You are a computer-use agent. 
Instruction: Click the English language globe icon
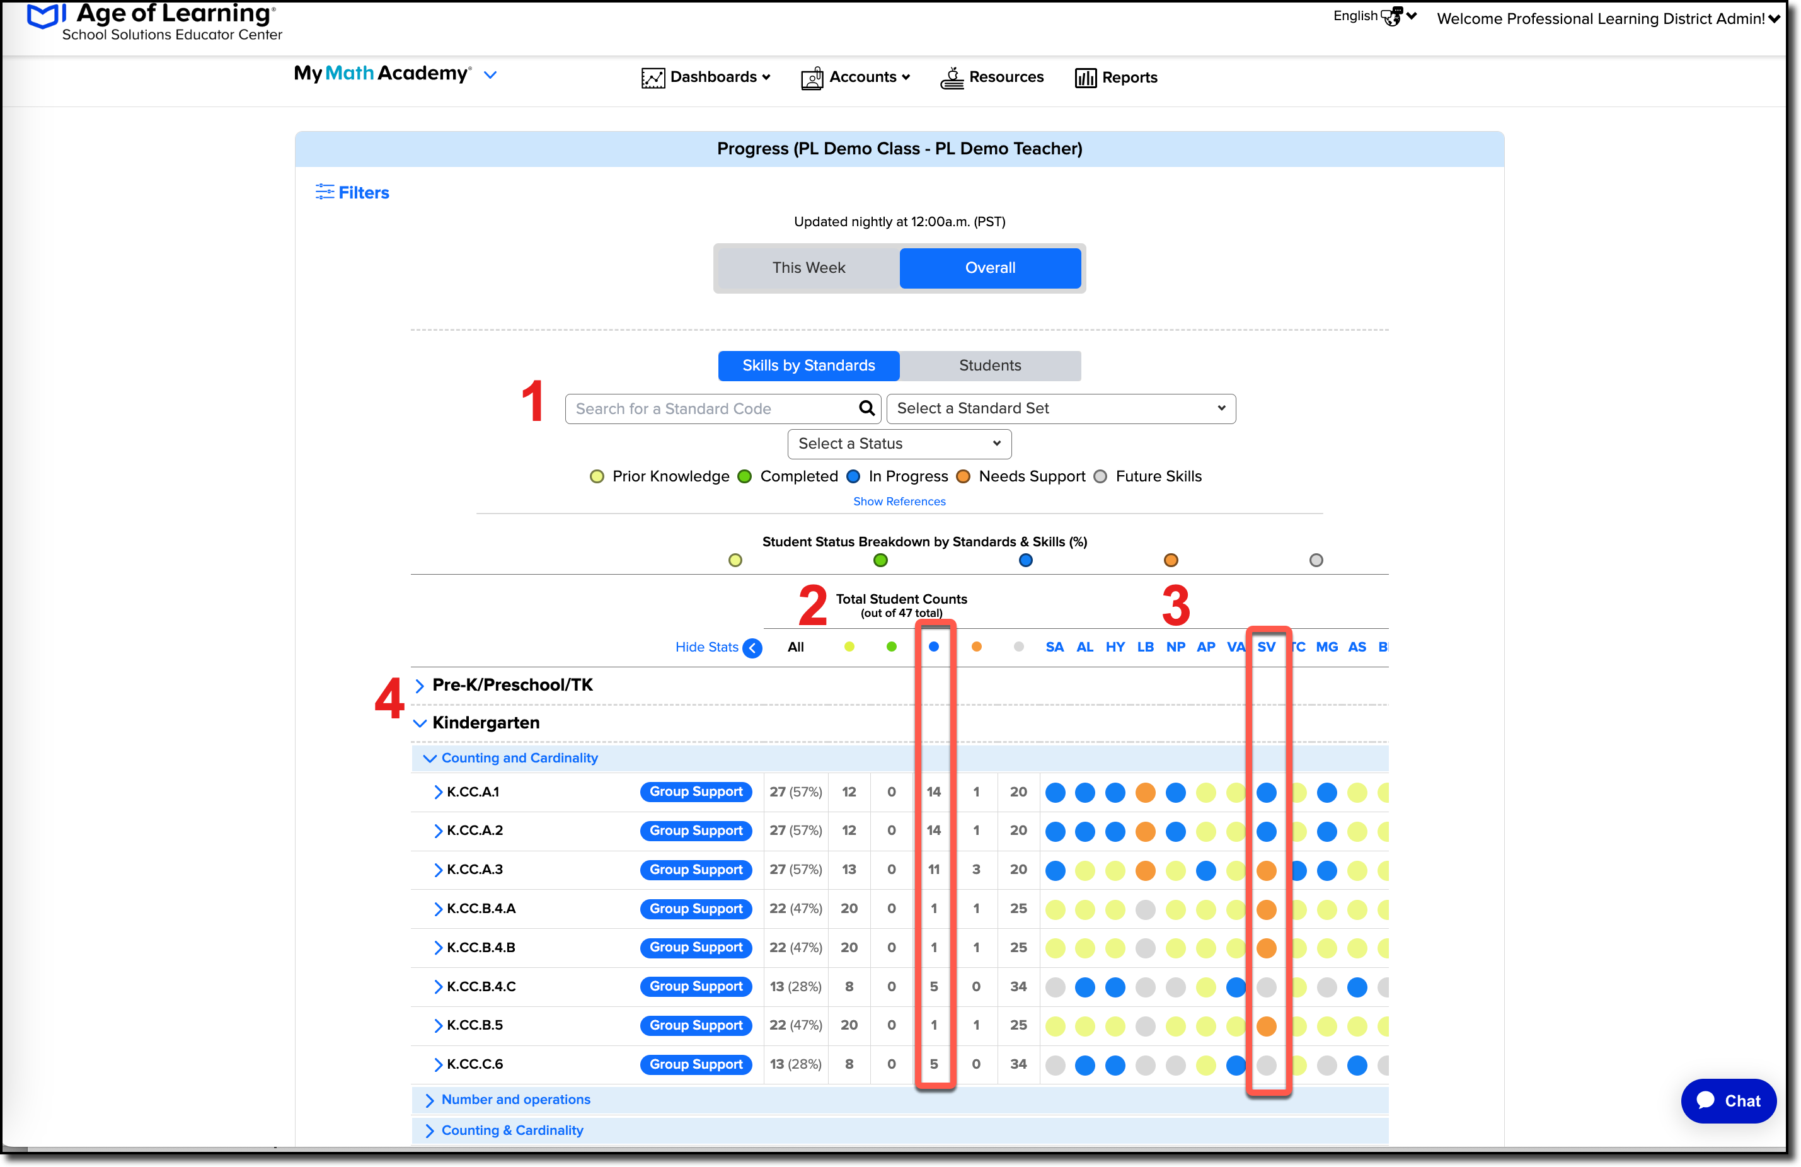1391,16
